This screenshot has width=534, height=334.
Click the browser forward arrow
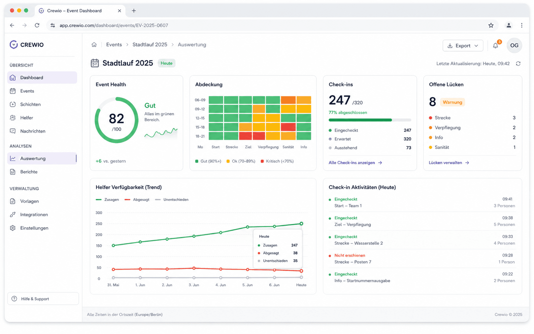point(25,25)
